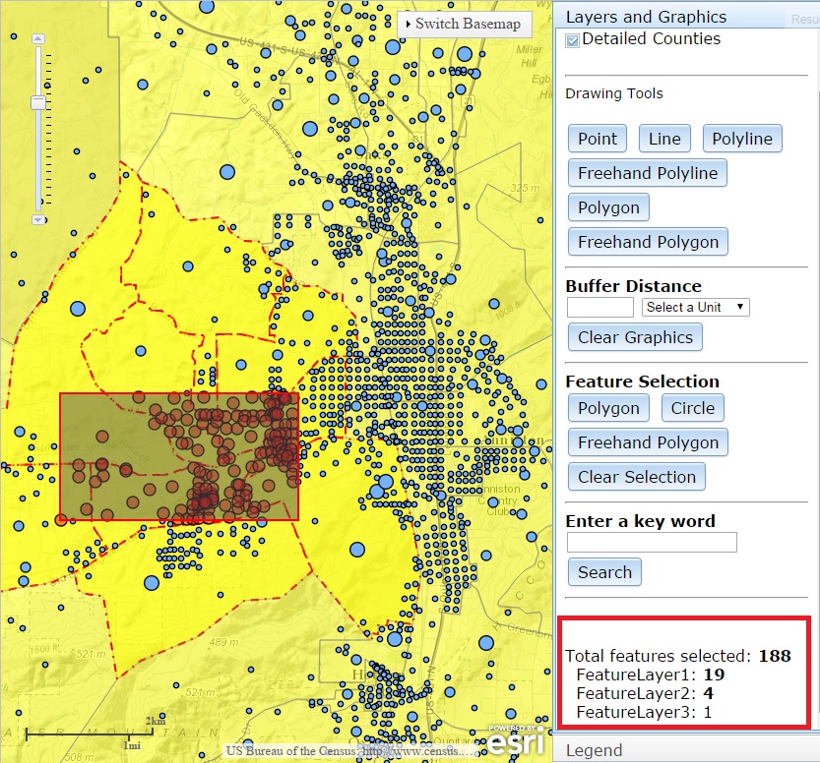Use the Circle feature selection tool

pyautogui.click(x=692, y=408)
